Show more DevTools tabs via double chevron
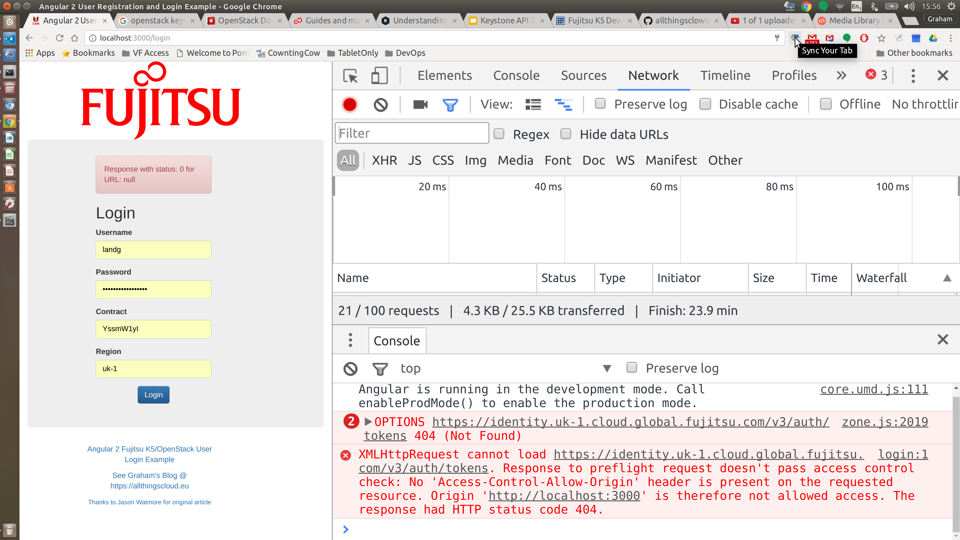This screenshot has height=540, width=960. pyautogui.click(x=841, y=76)
